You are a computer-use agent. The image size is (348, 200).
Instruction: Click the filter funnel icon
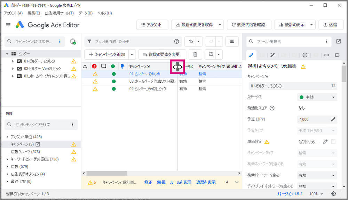click(x=89, y=41)
